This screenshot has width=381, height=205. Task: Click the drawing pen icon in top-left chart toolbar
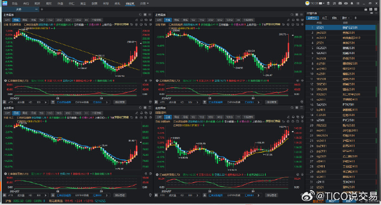coord(136,20)
